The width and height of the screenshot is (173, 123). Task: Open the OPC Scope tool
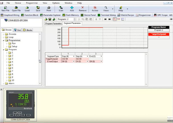tap(161, 15)
